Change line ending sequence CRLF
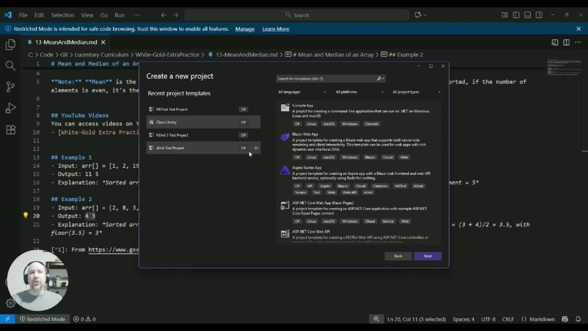Image resolution: width=588 pixels, height=331 pixels. click(x=508, y=319)
